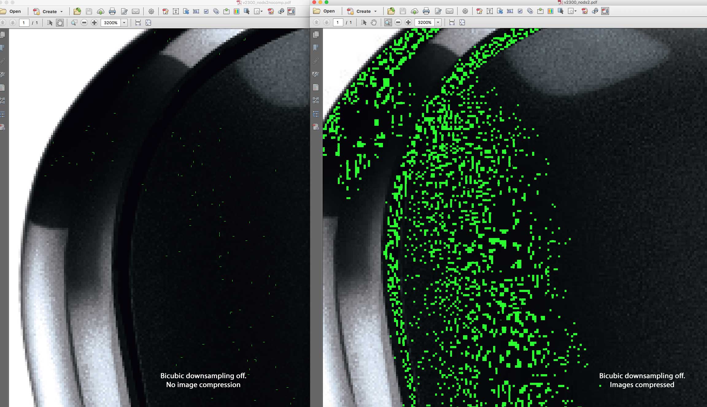Open the Page Thumbnails panel in the right window's sidebar

click(316, 35)
